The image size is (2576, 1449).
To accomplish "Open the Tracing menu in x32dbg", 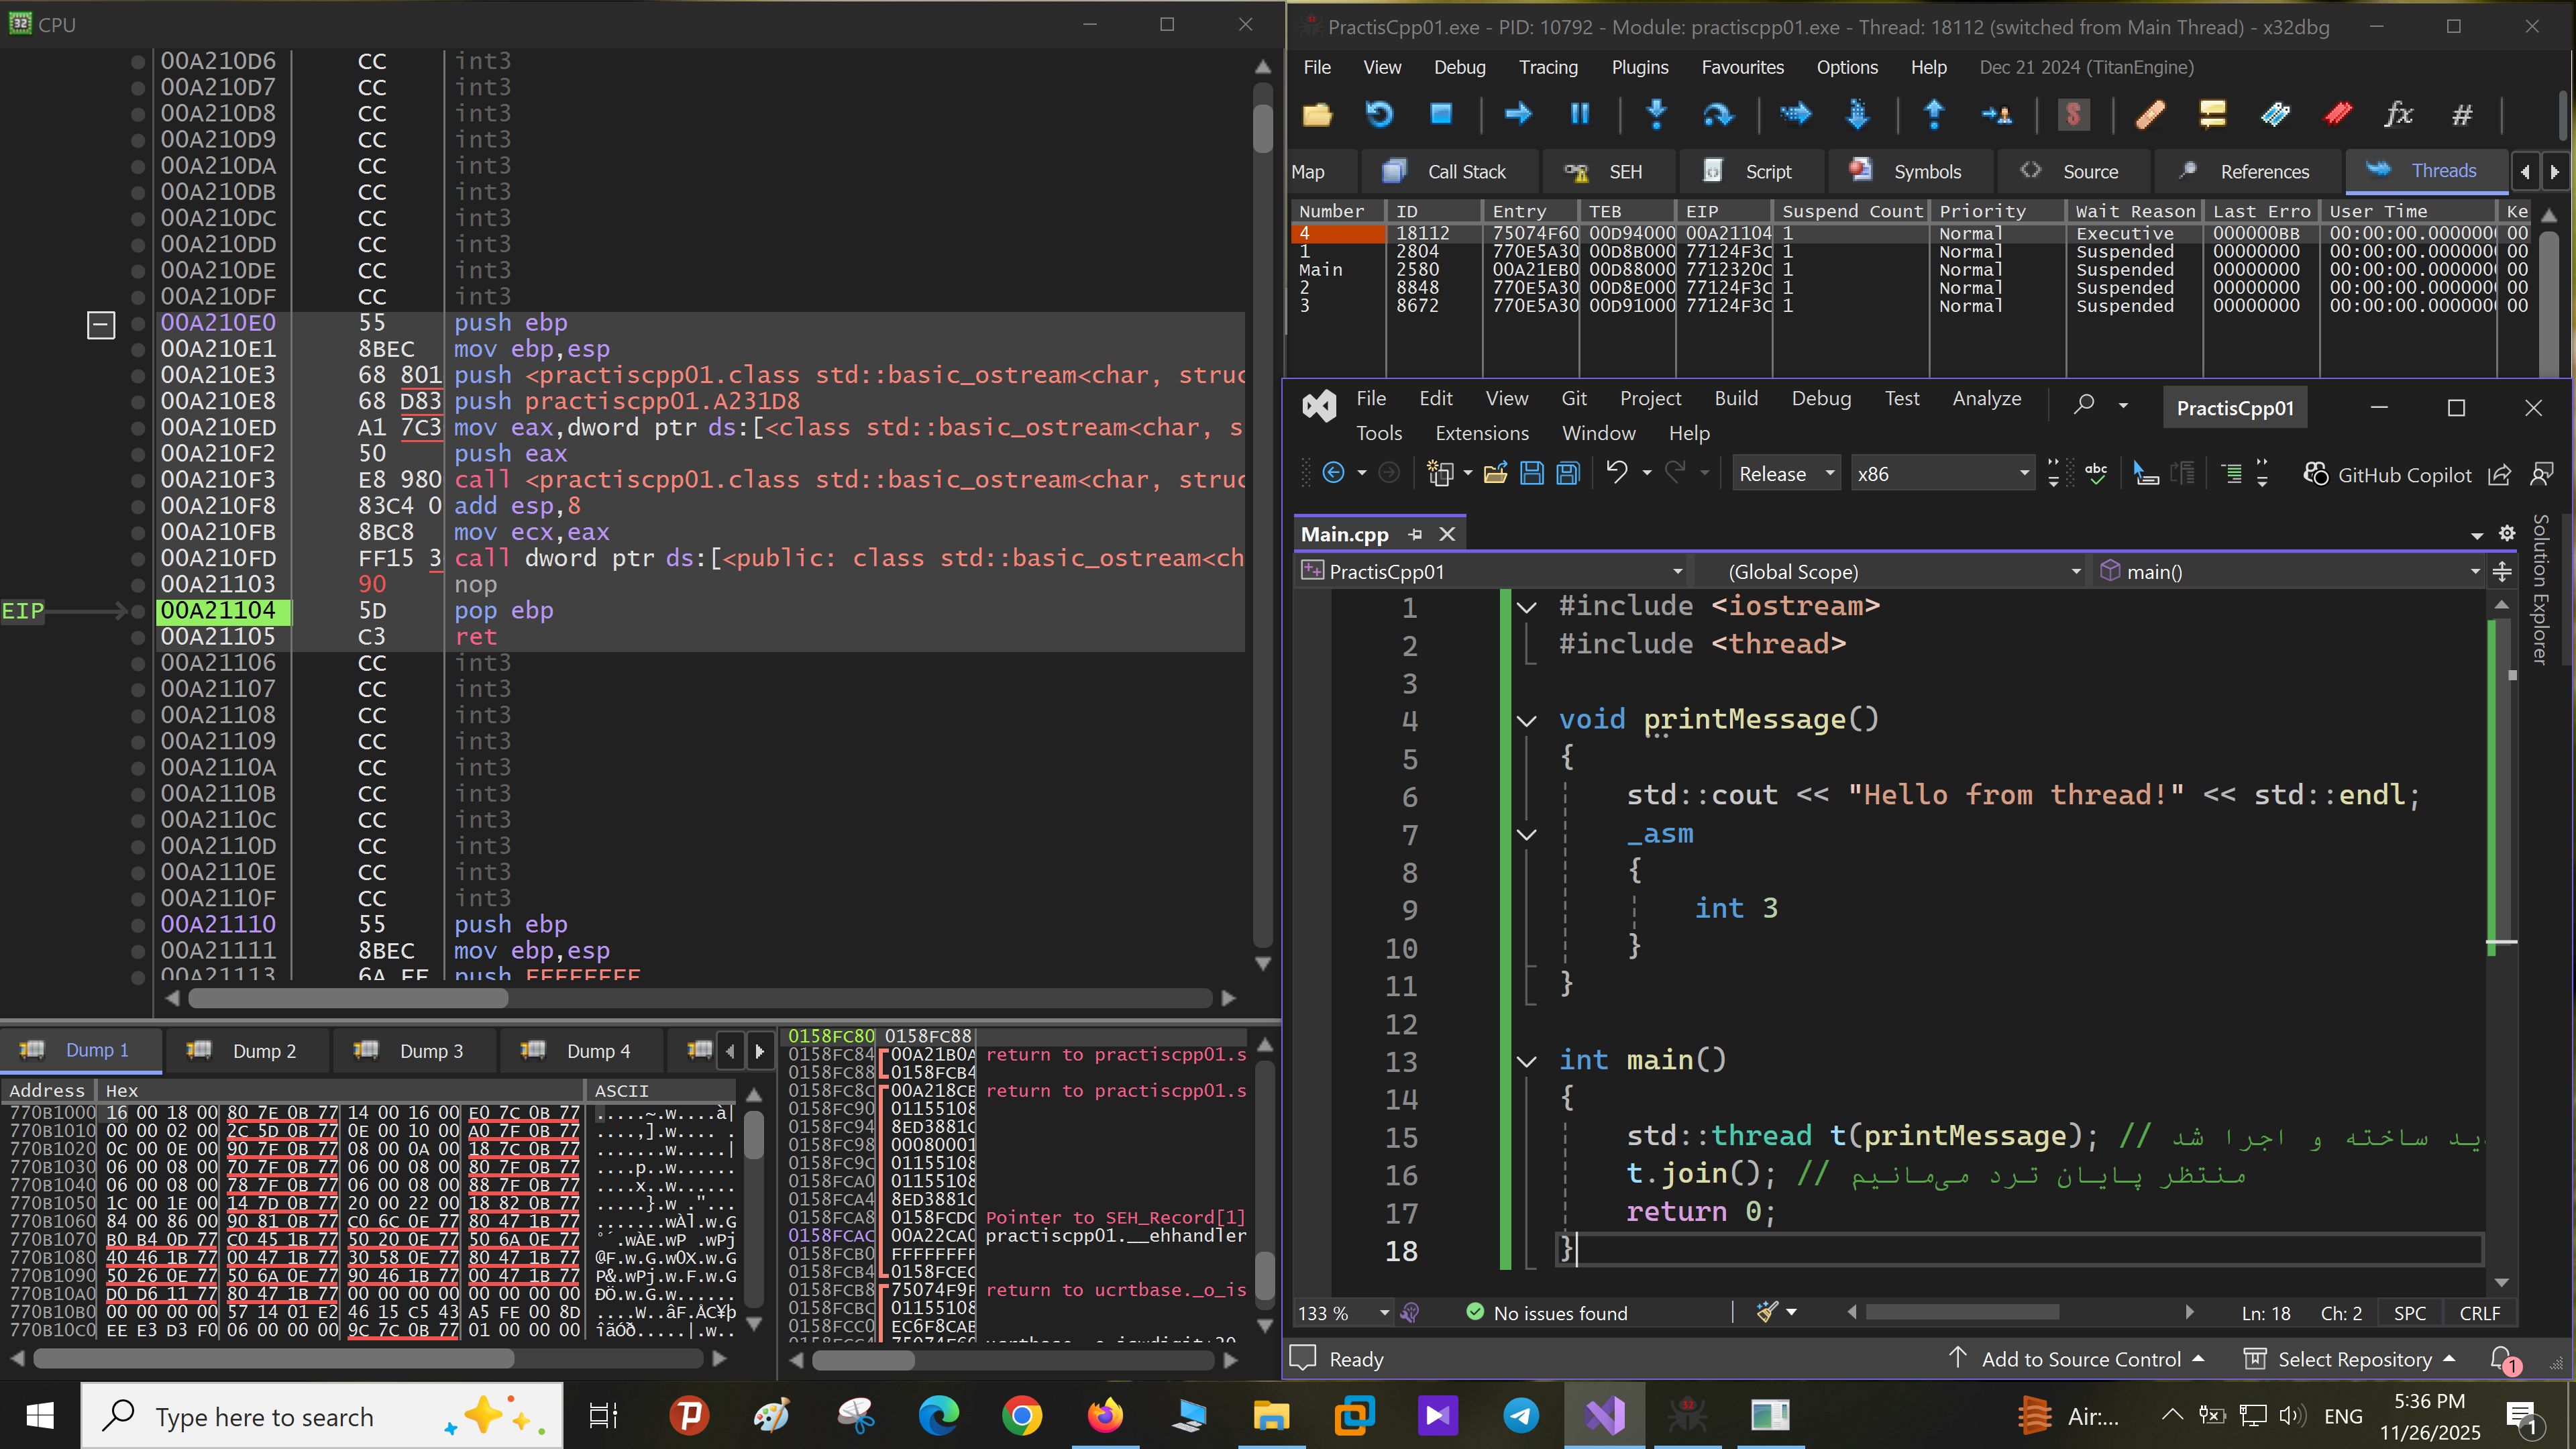I will tap(1548, 67).
